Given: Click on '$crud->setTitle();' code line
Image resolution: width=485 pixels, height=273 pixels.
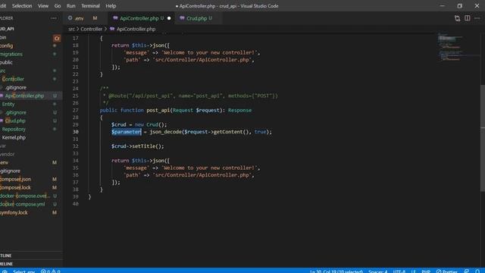Looking at the screenshot, I should pos(138,146).
